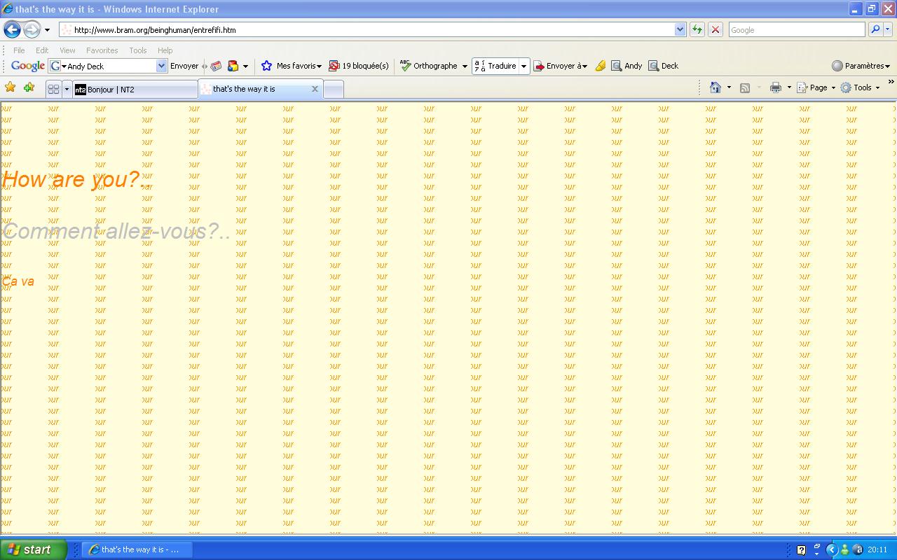Screen dimensions: 897x560
Task: Go back with the Back arrow button
Action: 12,29
